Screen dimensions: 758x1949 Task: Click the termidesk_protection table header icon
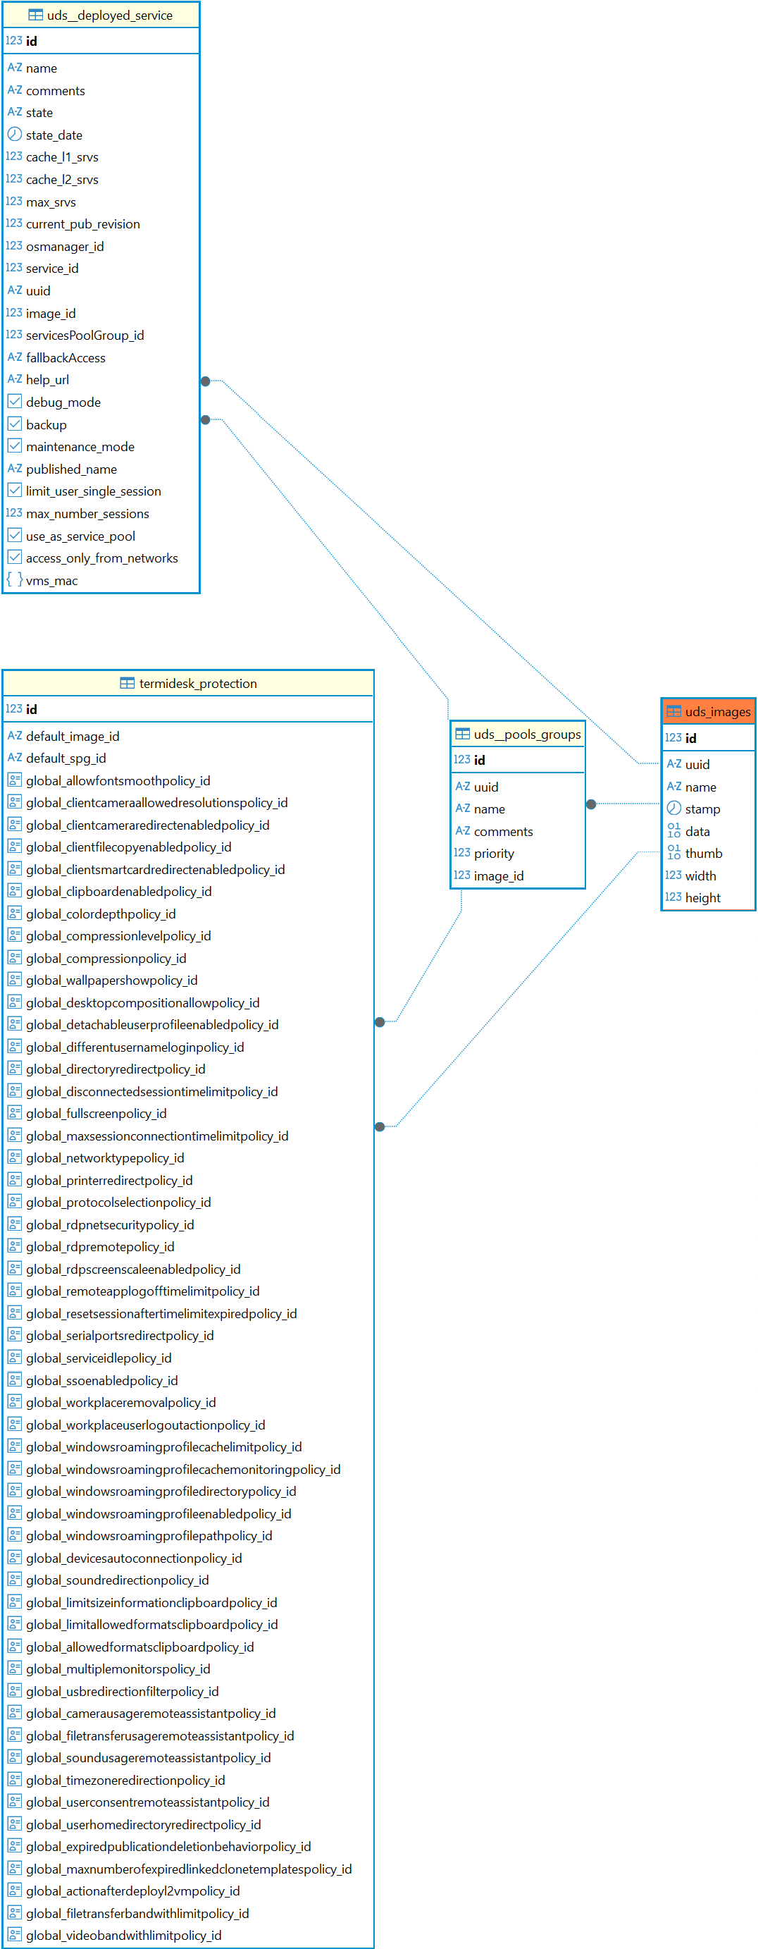pyautogui.click(x=127, y=683)
